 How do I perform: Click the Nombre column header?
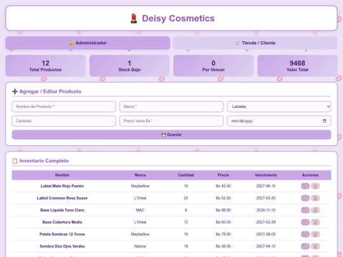point(62,175)
